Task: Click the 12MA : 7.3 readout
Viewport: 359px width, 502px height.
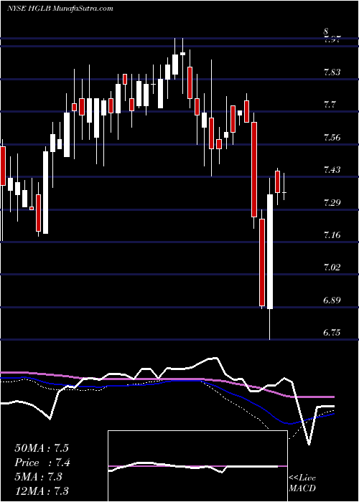Action: [42, 491]
